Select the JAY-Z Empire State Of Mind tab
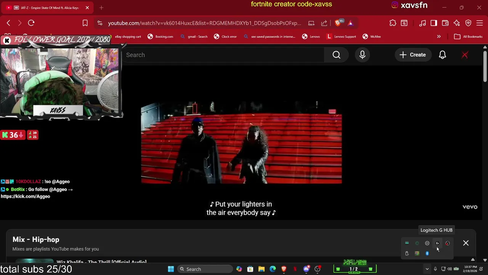Viewport: 488px width, 275px height. pos(48,8)
